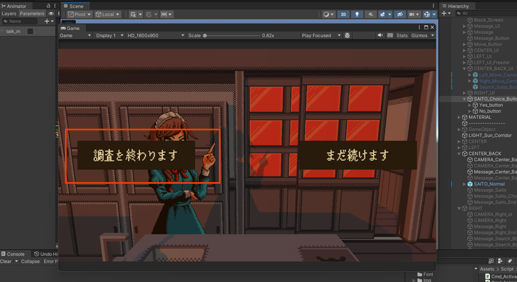Open the Pivot dropdown

tap(79, 14)
